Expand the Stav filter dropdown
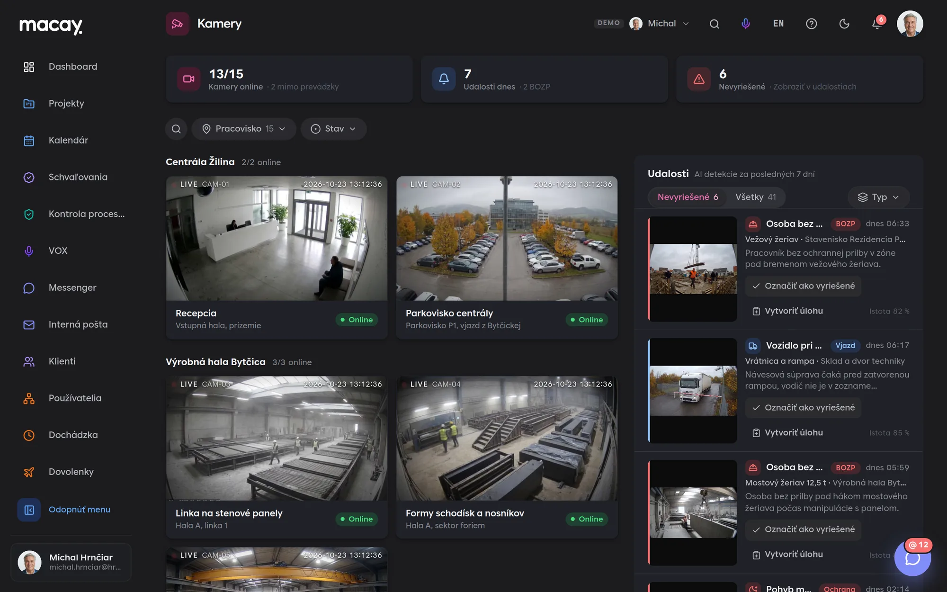The height and width of the screenshot is (592, 947). click(x=333, y=129)
